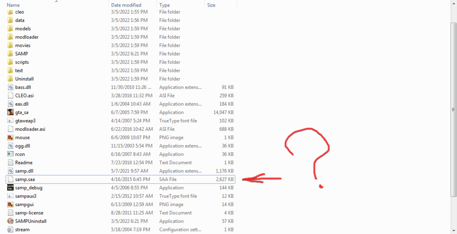Click the gtaweap3 font file icon
The width and height of the screenshot is (457, 234).
(x=10, y=121)
